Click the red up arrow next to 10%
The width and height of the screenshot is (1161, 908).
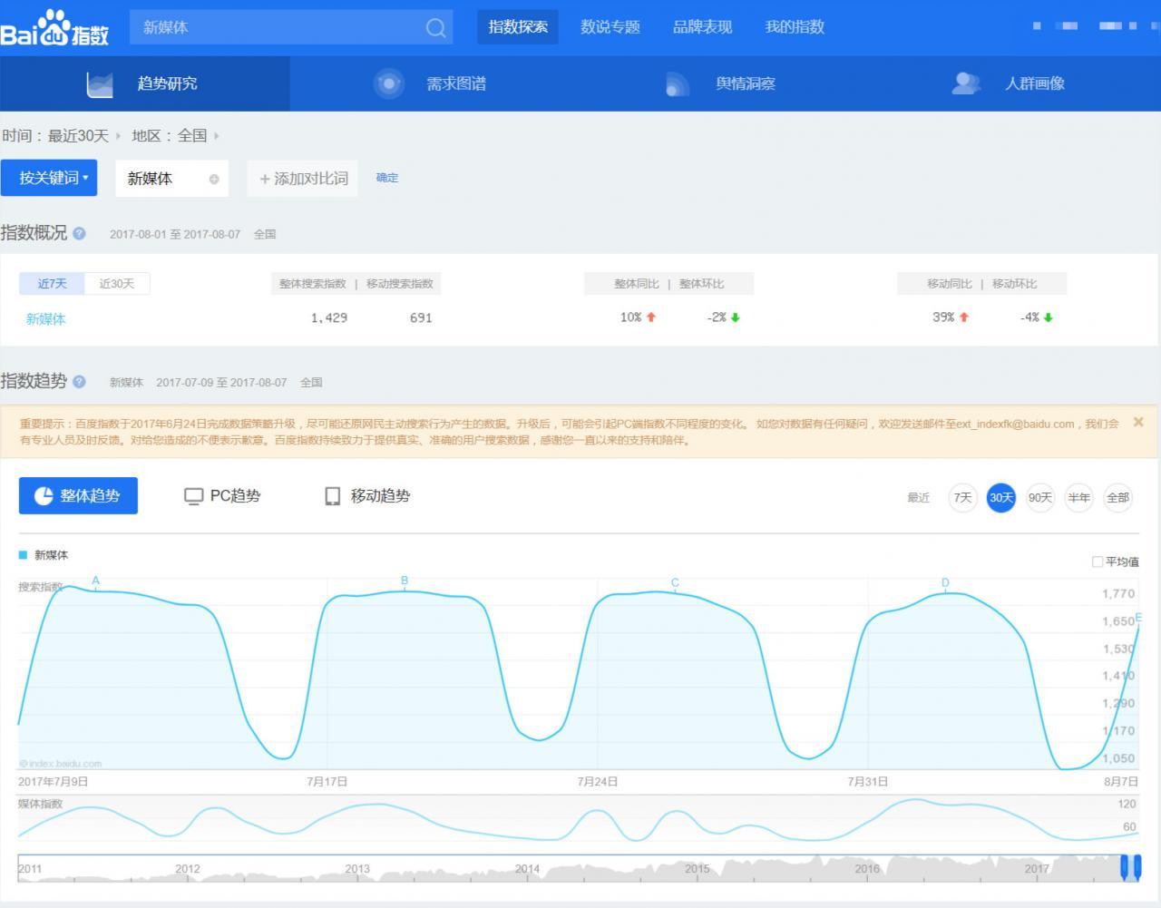tap(651, 317)
